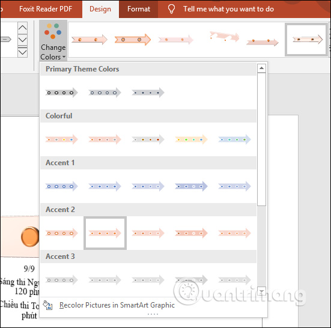Viewport: 331px width, 328px height.
Task: Choose third Accent 3 gradient option
Action: pyautogui.click(x=148, y=280)
